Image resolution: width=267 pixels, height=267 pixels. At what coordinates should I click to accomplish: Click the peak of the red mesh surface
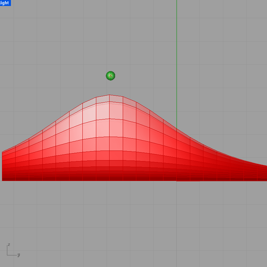coord(110,95)
